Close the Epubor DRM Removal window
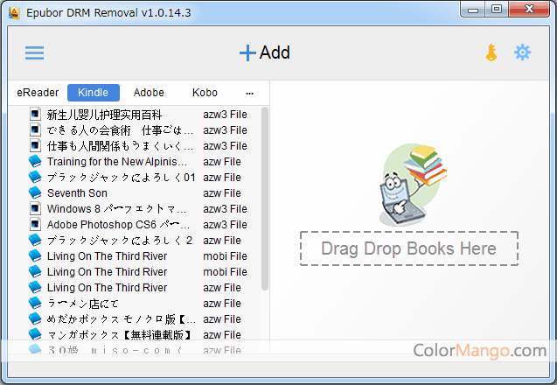This screenshot has height=385, width=557. pos(529,10)
